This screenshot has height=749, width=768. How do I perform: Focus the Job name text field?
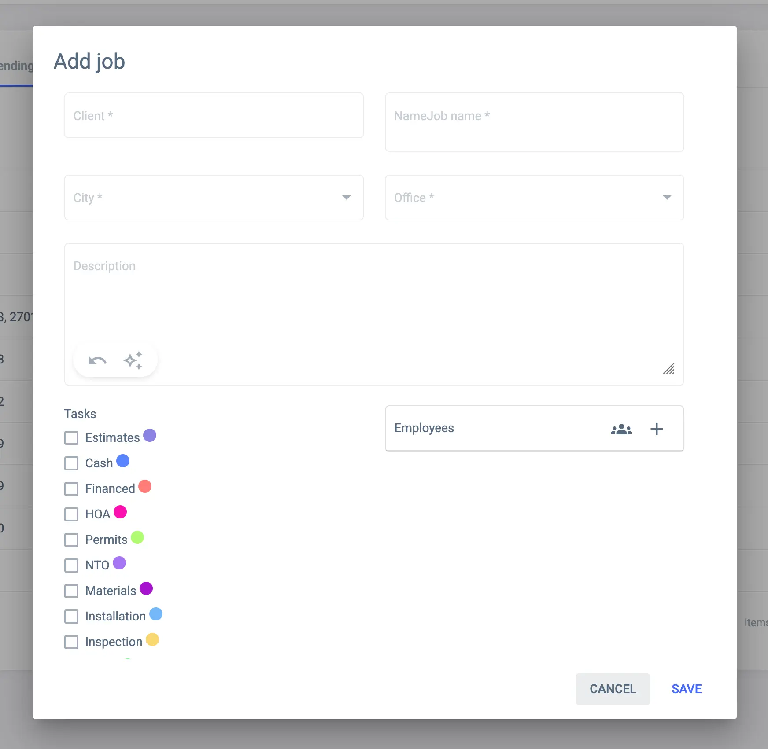534,122
